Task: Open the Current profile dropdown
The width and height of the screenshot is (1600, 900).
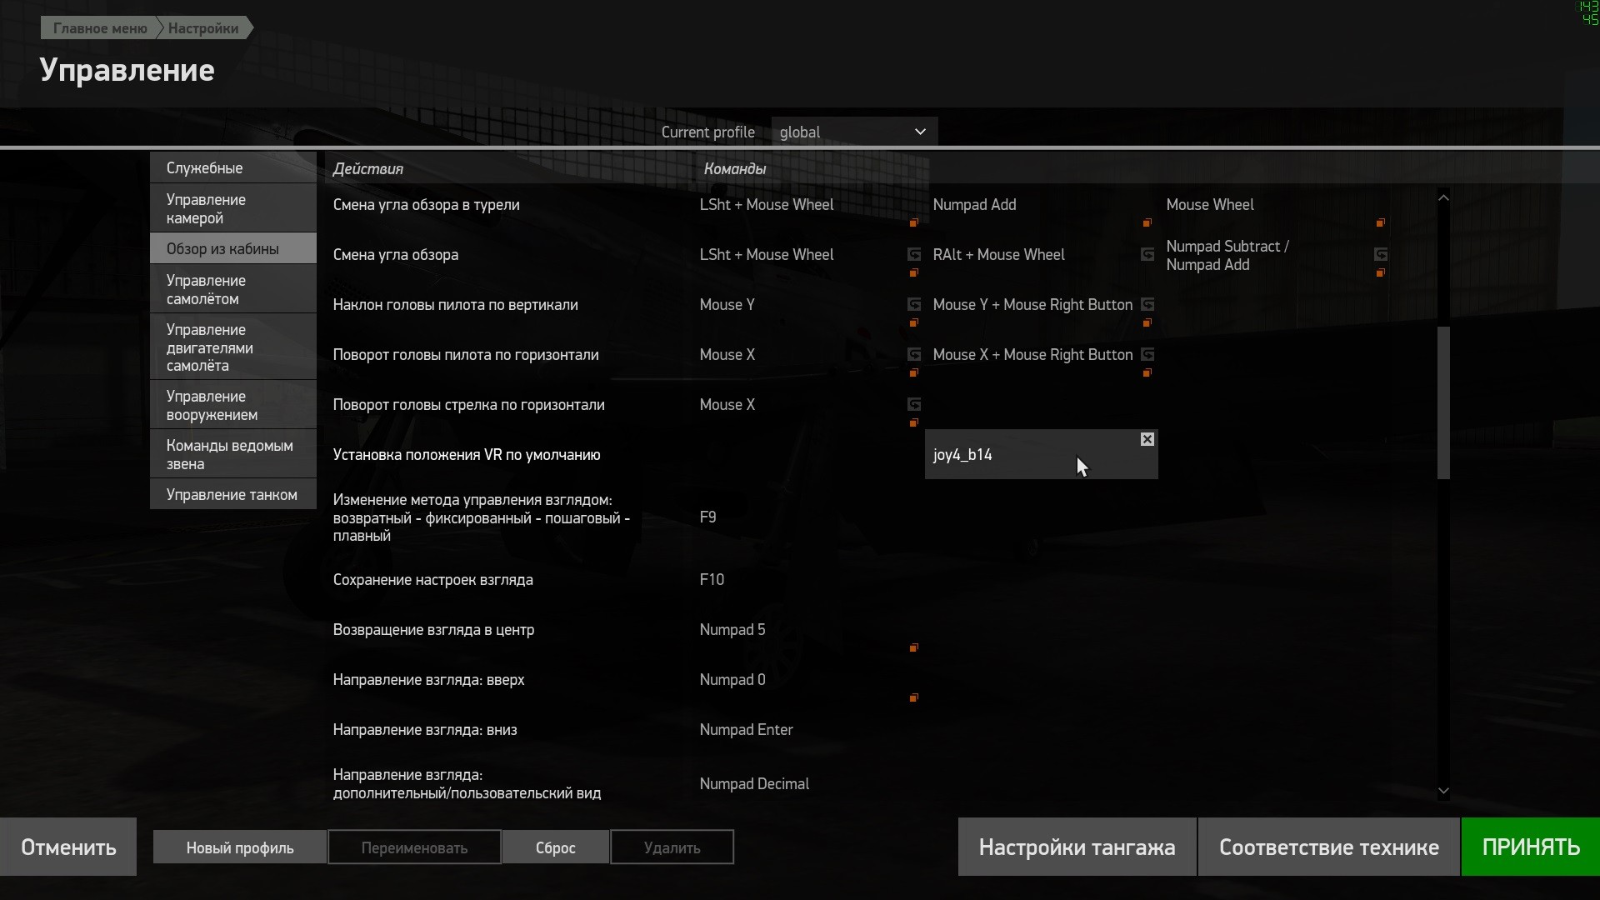Action: tap(854, 132)
